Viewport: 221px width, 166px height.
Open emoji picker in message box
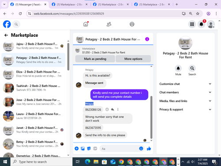click(141, 148)
